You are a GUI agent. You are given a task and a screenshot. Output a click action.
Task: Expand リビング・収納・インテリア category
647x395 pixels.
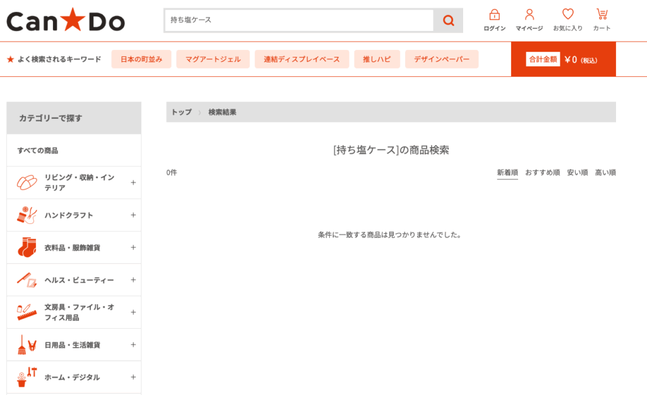pos(133,182)
